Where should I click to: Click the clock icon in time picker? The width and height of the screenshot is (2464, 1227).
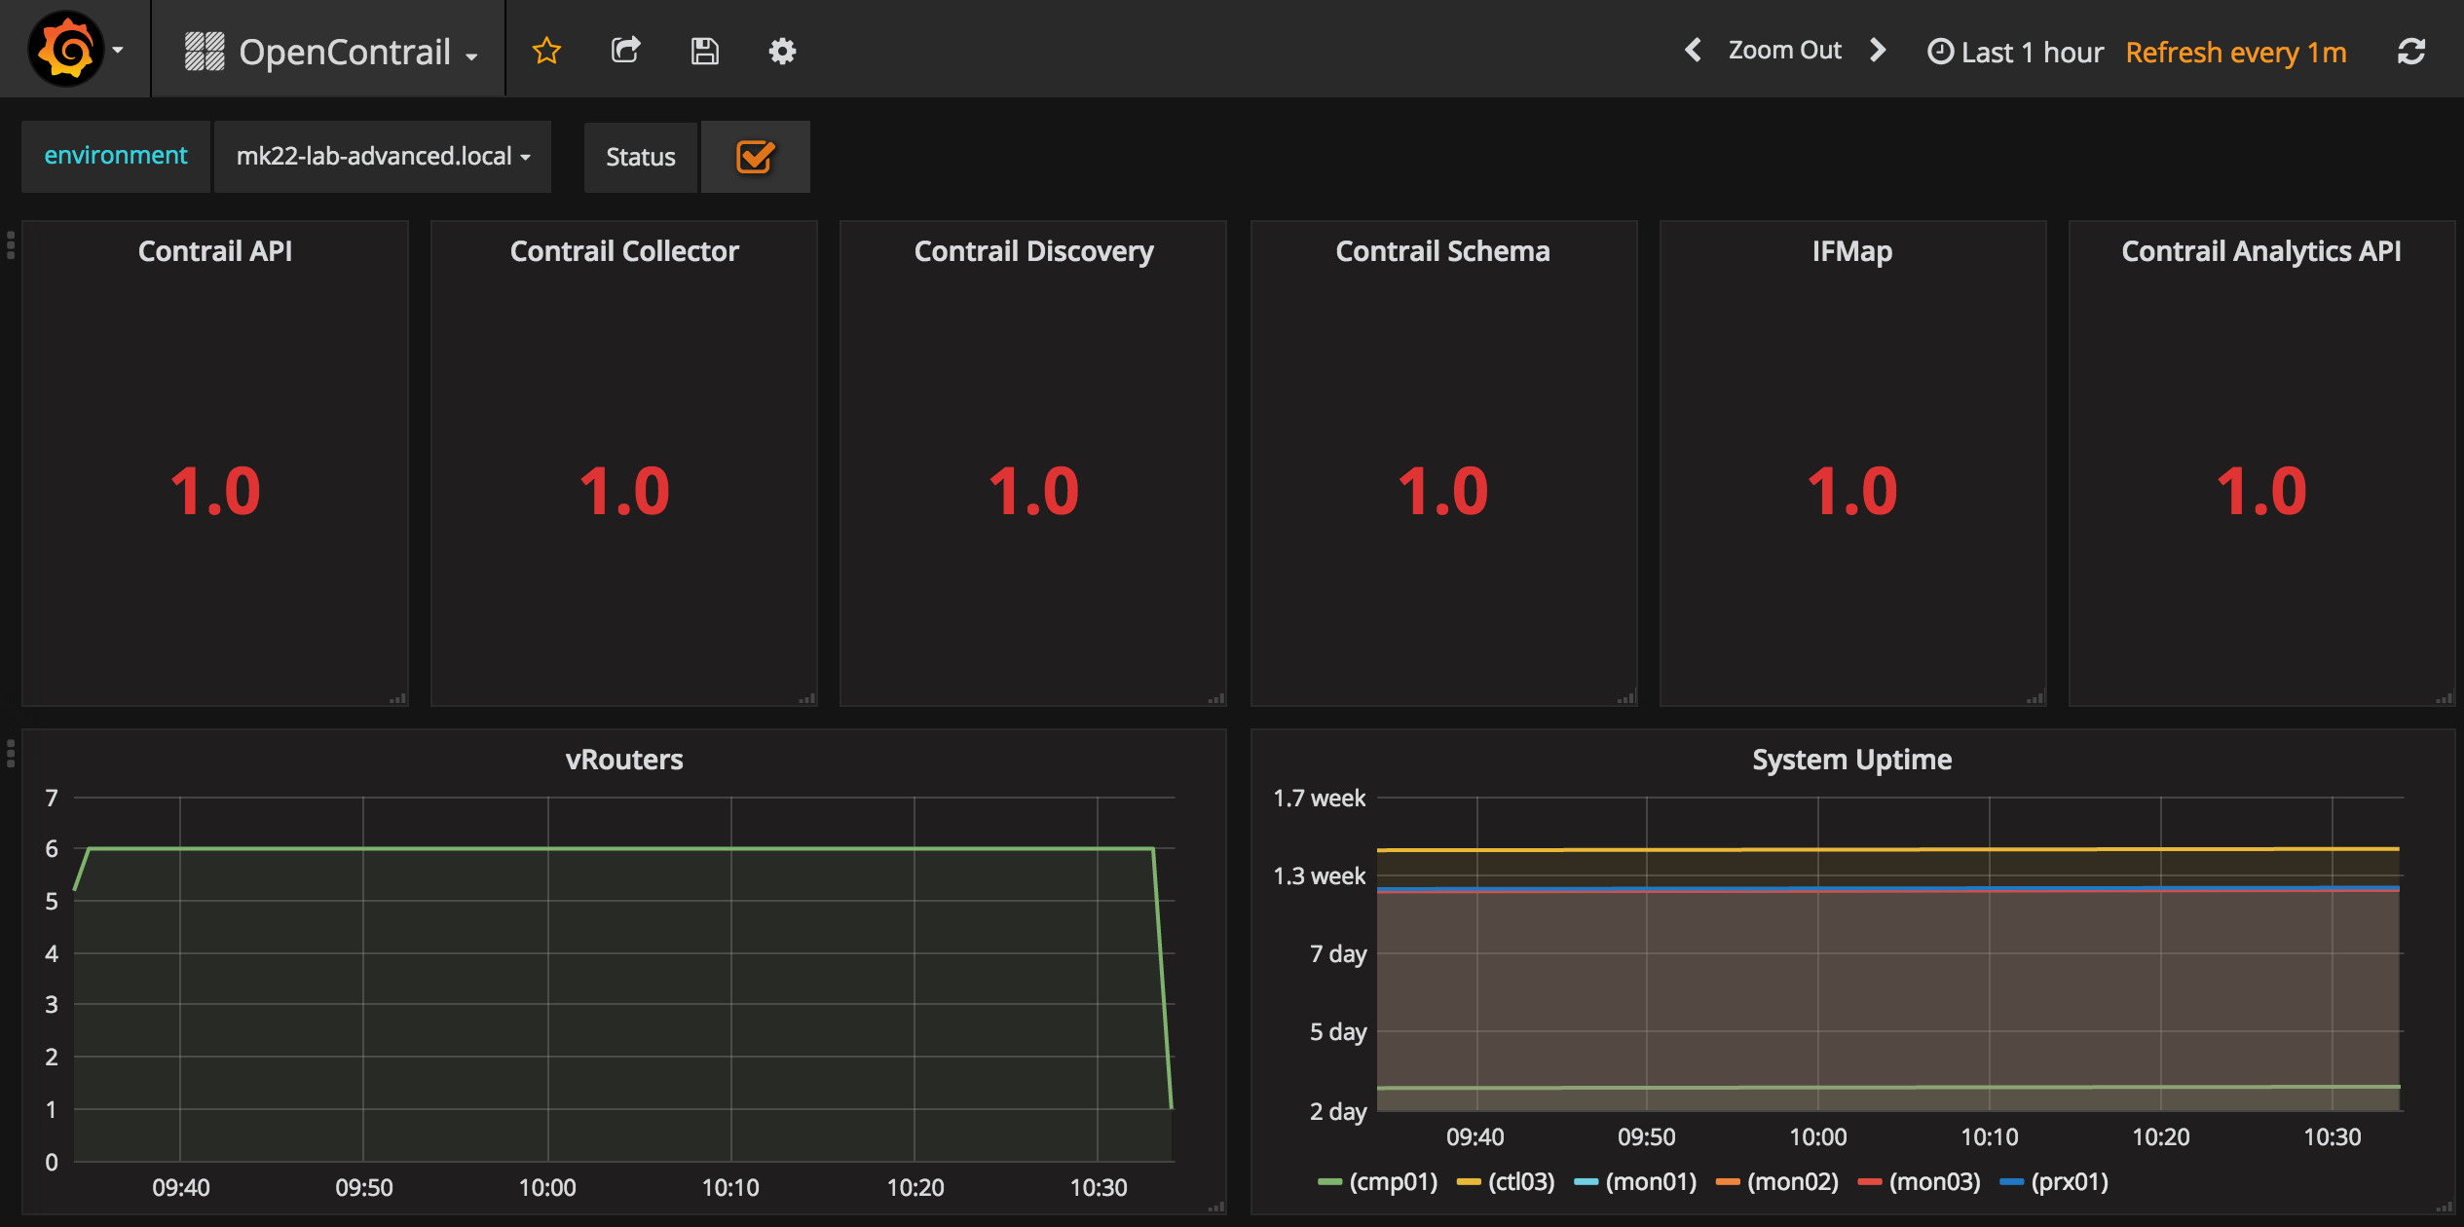1940,52
